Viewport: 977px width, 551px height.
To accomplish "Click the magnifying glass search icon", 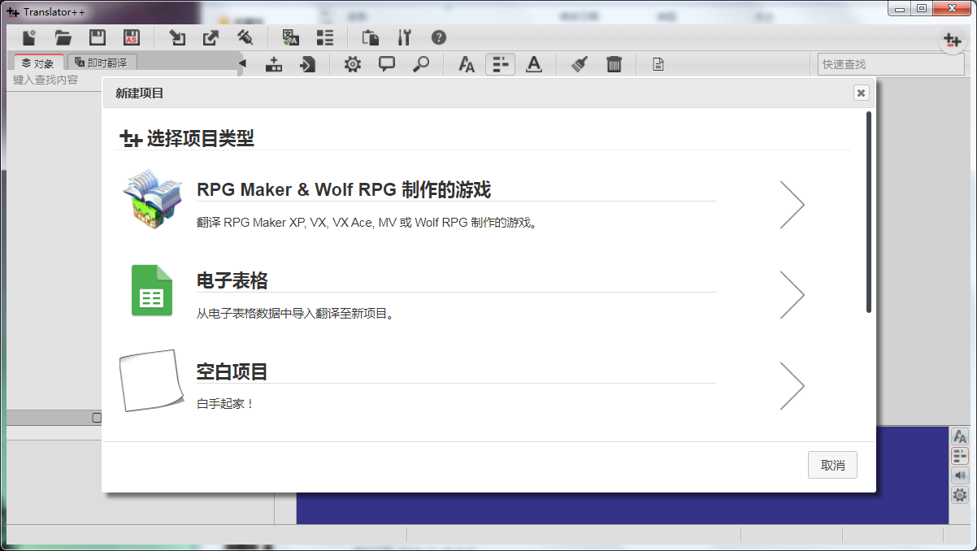I will [421, 64].
